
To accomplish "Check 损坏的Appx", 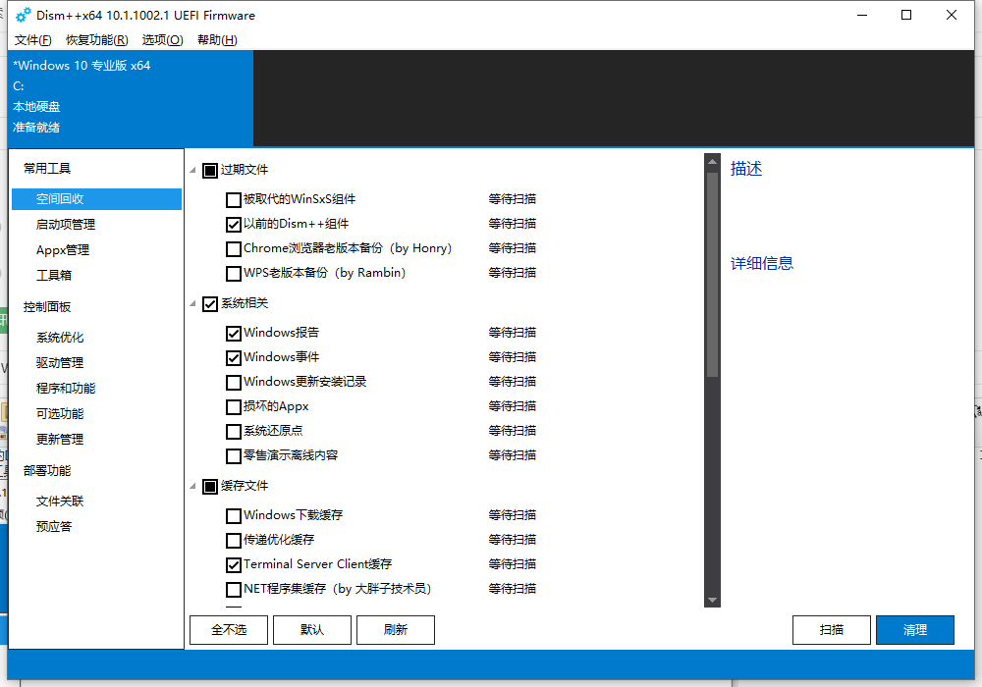I will (x=233, y=406).
